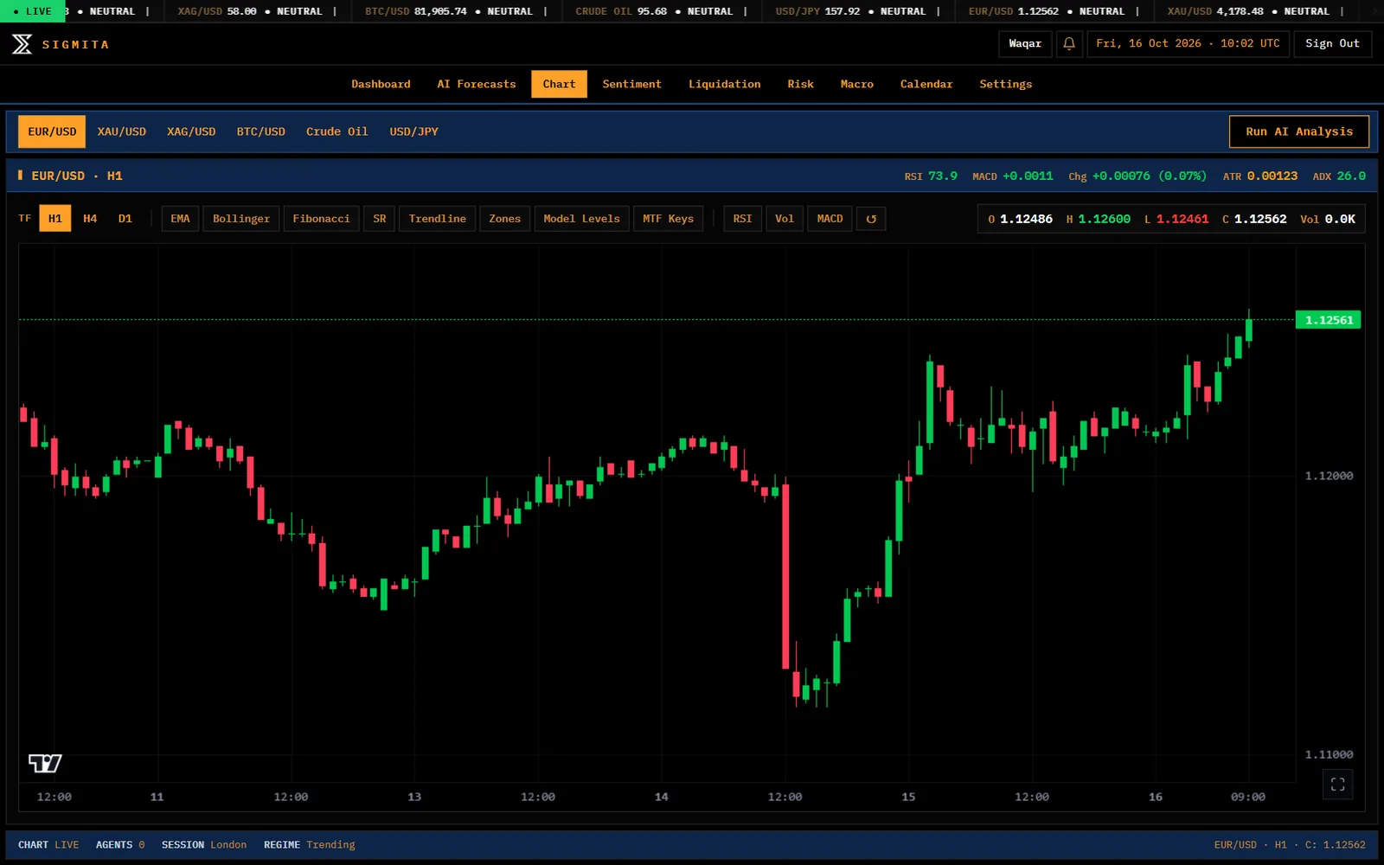Toggle SR support-resistance levels
Viewport: 1384px width, 865px height.
[380, 219]
